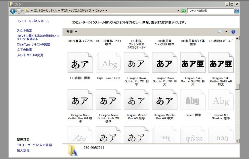This screenshot has height=159, width=249.
Task: Click the scrollbar down arrow in font list
Action: pos(237,141)
